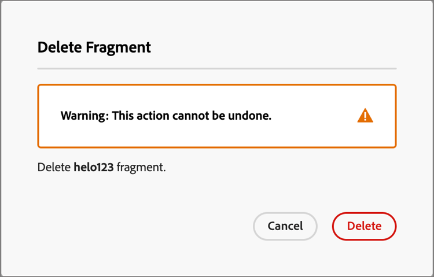Click the orange warning triangle icon
Screen dimensions: 434x277
(365, 116)
